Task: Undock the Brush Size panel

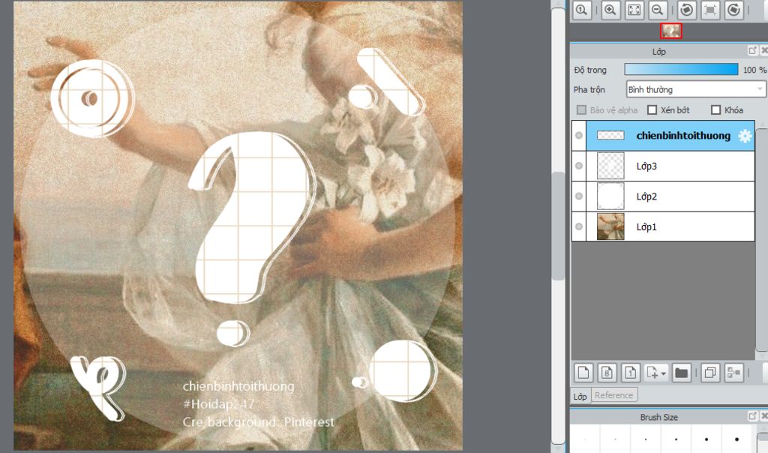Action: point(753,416)
